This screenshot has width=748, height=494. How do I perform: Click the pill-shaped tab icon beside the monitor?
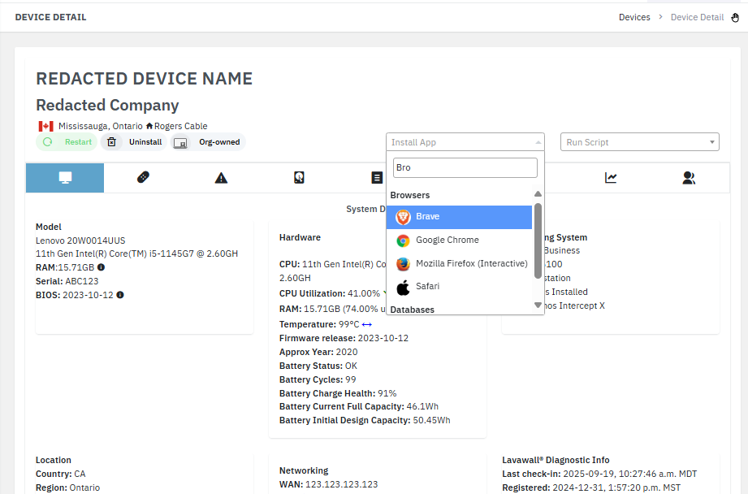point(143,176)
